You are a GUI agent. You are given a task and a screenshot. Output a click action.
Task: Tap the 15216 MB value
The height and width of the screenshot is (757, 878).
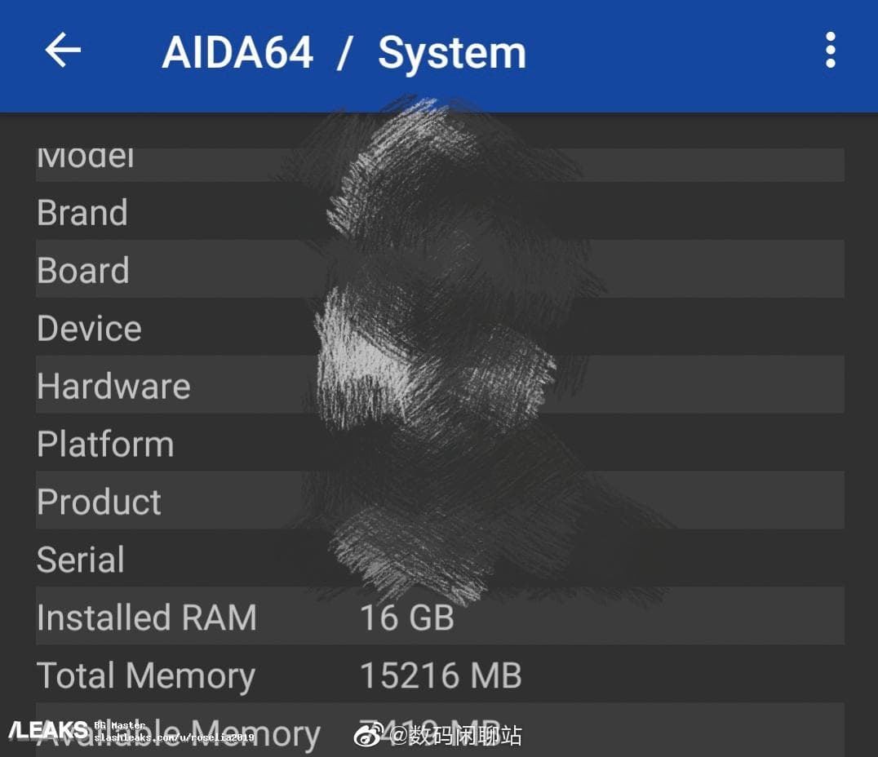[441, 676]
